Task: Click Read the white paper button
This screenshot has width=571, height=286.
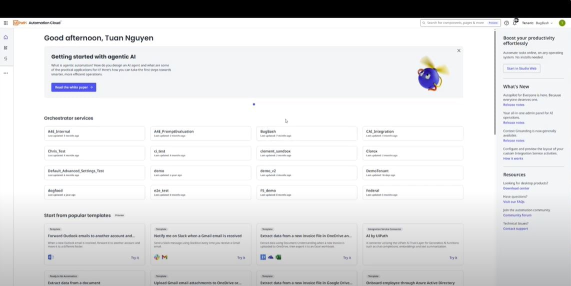Action: 73,87
